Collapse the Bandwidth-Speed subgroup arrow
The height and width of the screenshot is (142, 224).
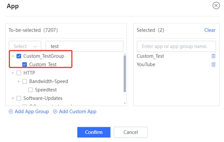coord(19,82)
